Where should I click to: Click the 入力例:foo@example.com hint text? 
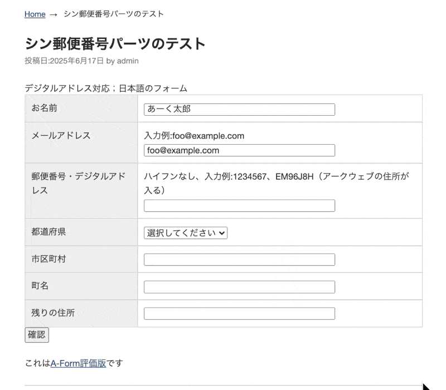[x=194, y=136]
